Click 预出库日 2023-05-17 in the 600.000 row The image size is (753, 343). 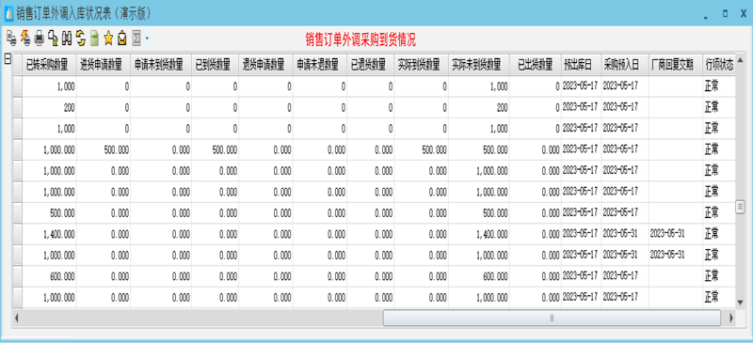[580, 276]
